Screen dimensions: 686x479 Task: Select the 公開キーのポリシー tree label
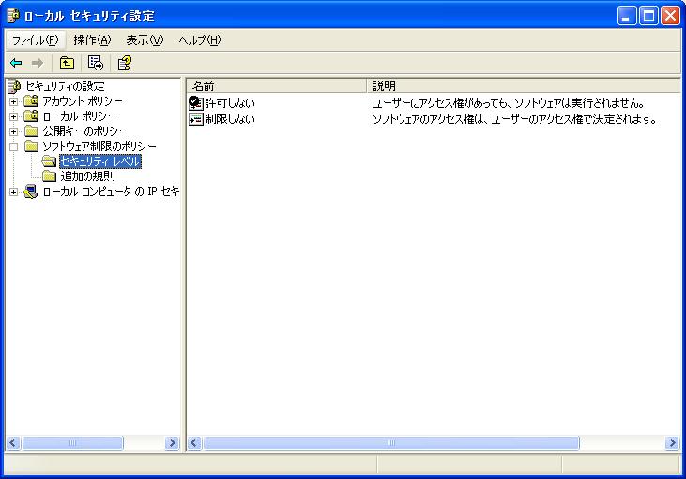pyautogui.click(x=85, y=131)
